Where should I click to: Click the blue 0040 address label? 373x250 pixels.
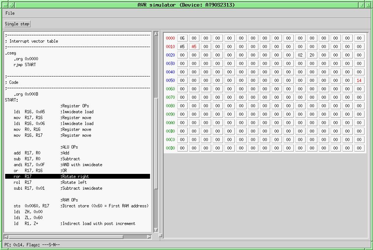170,72
